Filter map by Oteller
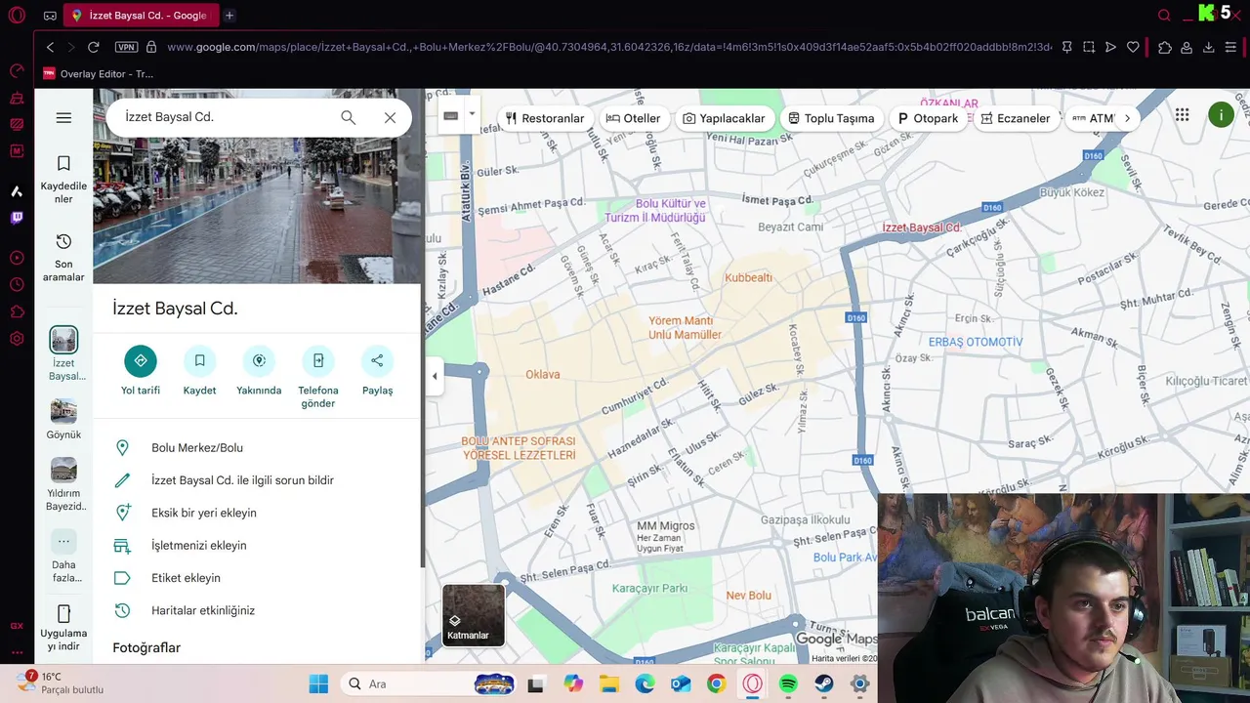1250x703 pixels. pos(633,118)
